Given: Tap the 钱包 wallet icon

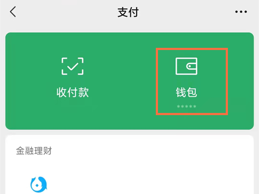Looking at the screenshot, I should (186, 66).
